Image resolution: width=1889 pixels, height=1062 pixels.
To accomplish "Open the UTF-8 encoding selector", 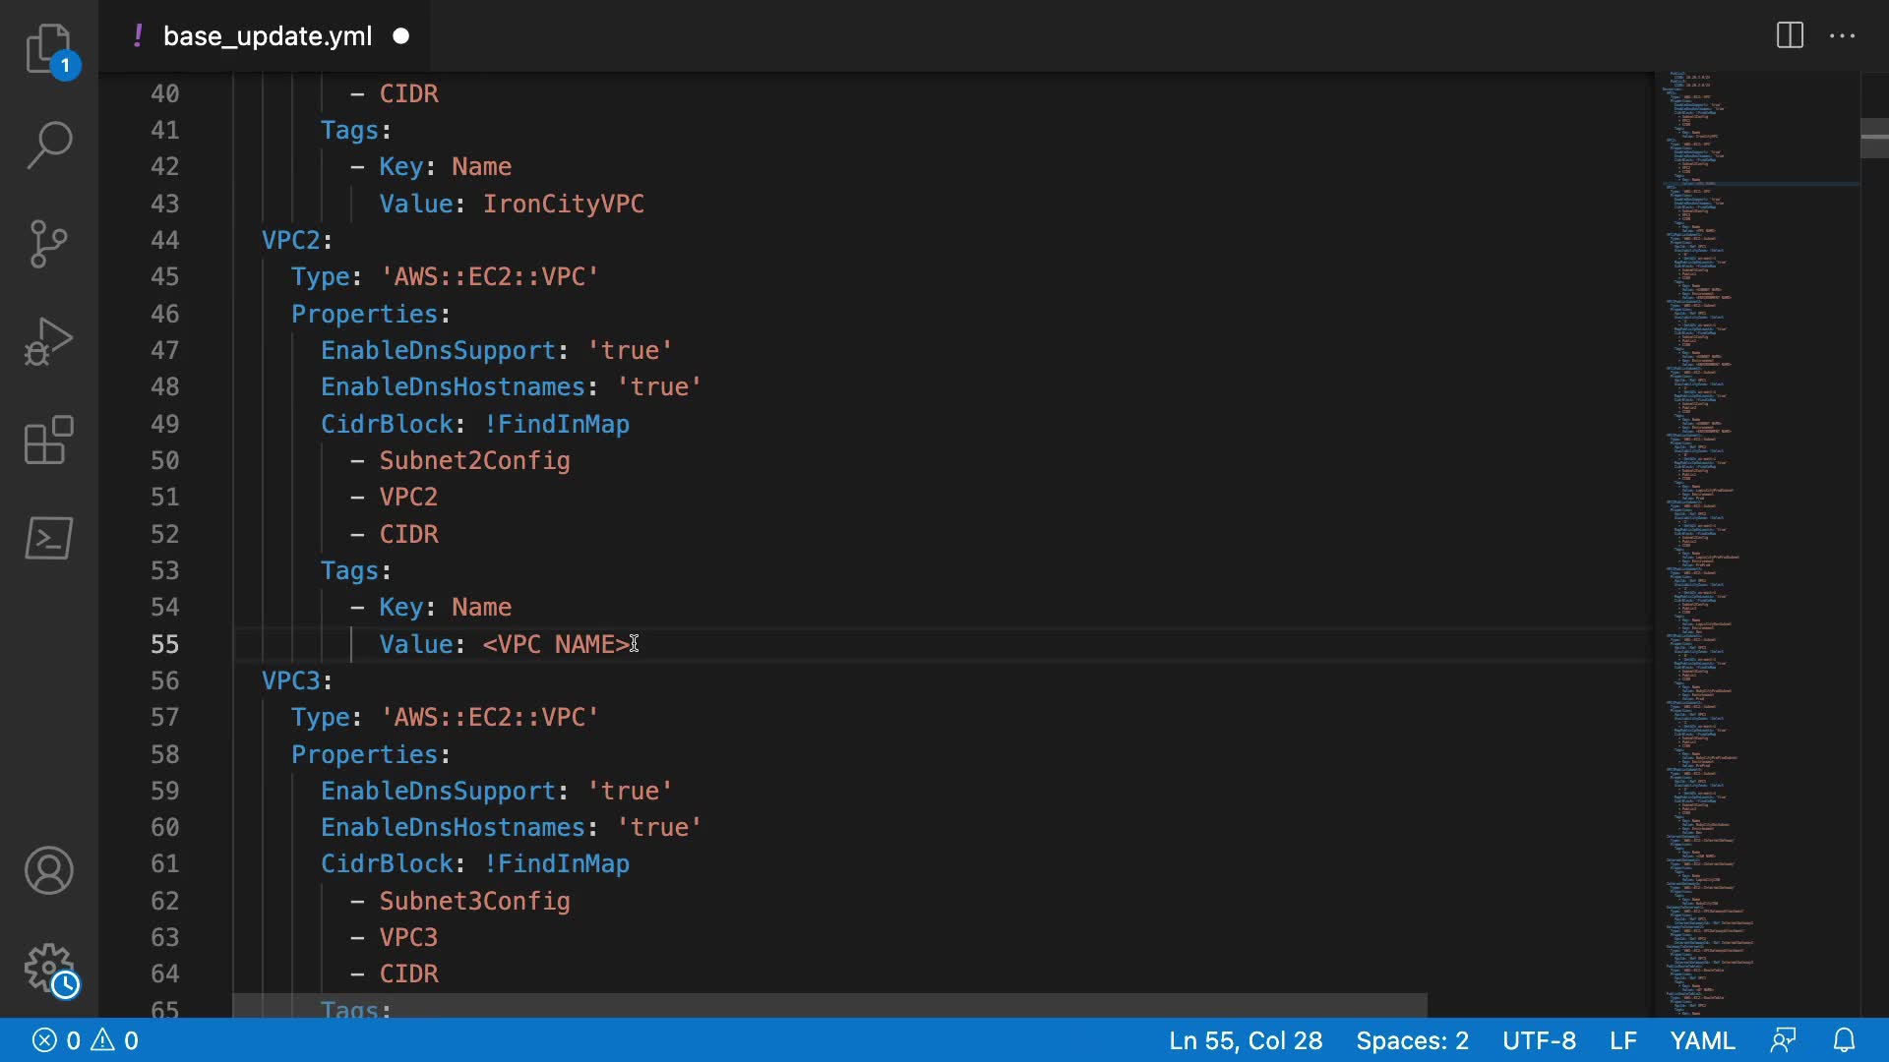I will [x=1539, y=1040].
